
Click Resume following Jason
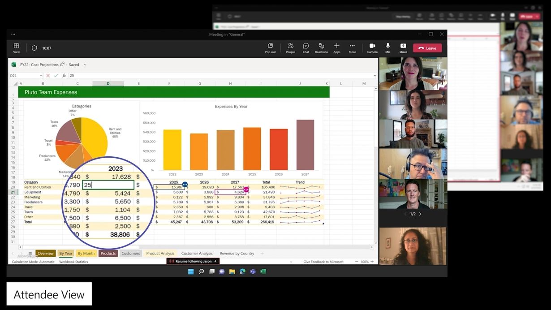pos(193,261)
